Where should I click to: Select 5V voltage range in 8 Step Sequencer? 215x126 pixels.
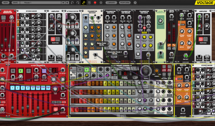(x=64, y=102)
